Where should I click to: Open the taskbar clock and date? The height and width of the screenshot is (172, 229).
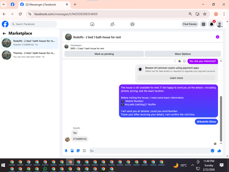[209, 165]
